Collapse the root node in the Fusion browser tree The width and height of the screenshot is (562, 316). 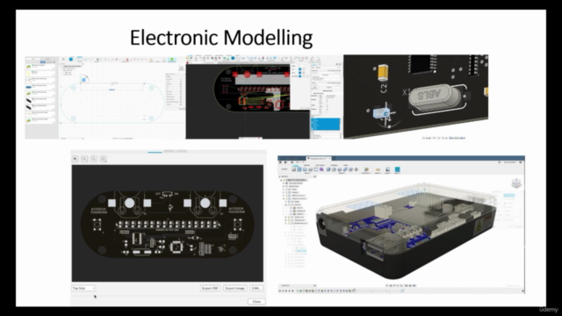pos(281,180)
